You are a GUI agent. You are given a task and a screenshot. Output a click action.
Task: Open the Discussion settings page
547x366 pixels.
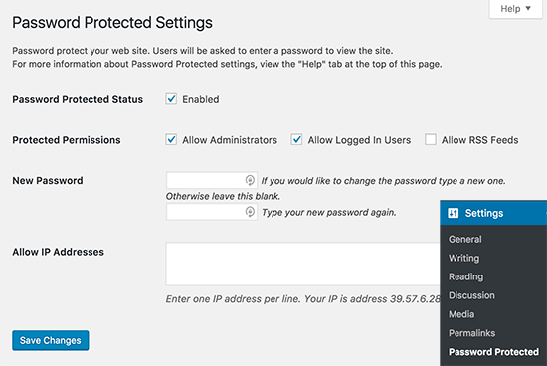tap(471, 295)
